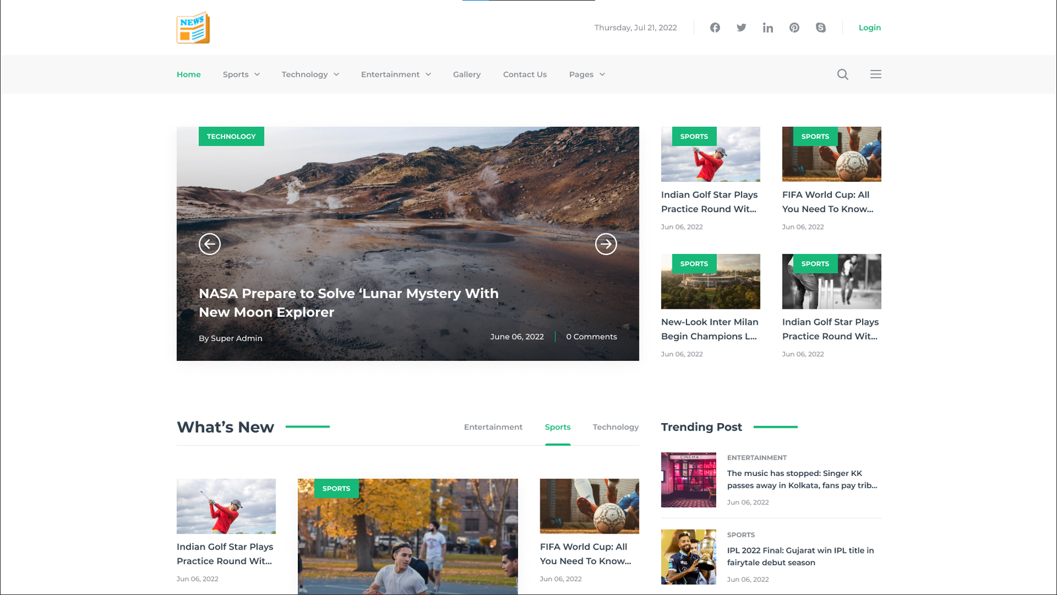Viewport: 1057px width, 595px height.
Task: Go to previous slide using left arrow
Action: pyautogui.click(x=209, y=244)
